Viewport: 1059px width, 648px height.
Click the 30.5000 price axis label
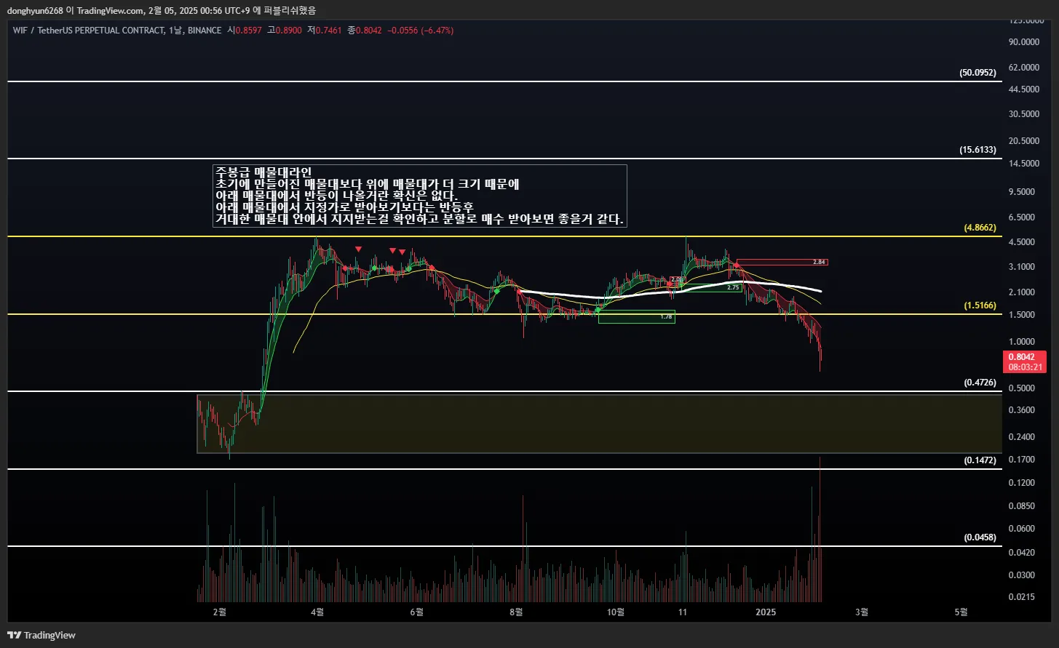click(x=1023, y=114)
